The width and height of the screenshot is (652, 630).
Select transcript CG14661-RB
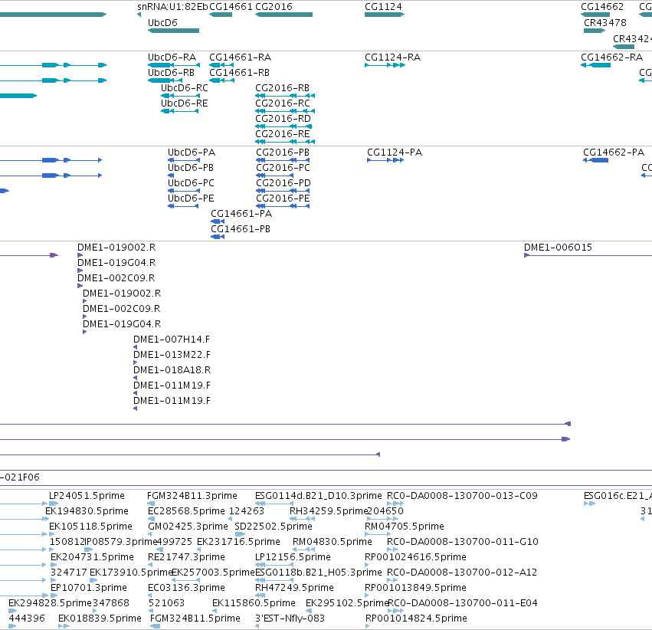pos(221,80)
